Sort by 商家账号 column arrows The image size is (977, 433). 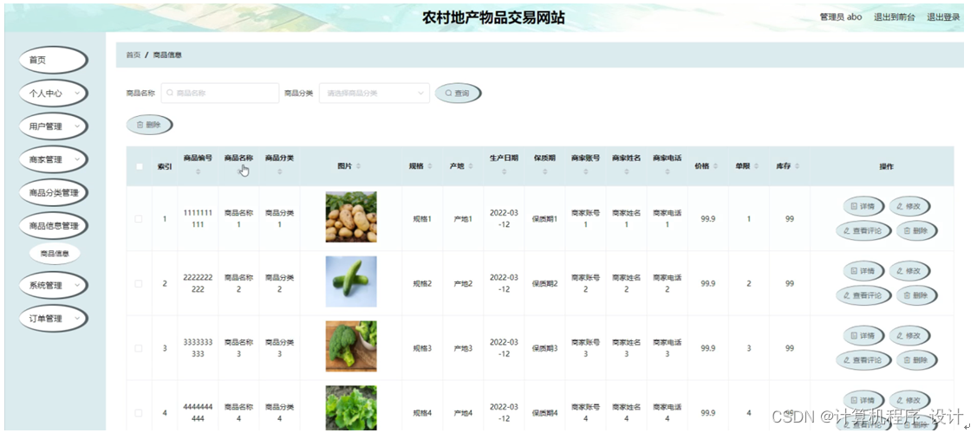click(585, 171)
